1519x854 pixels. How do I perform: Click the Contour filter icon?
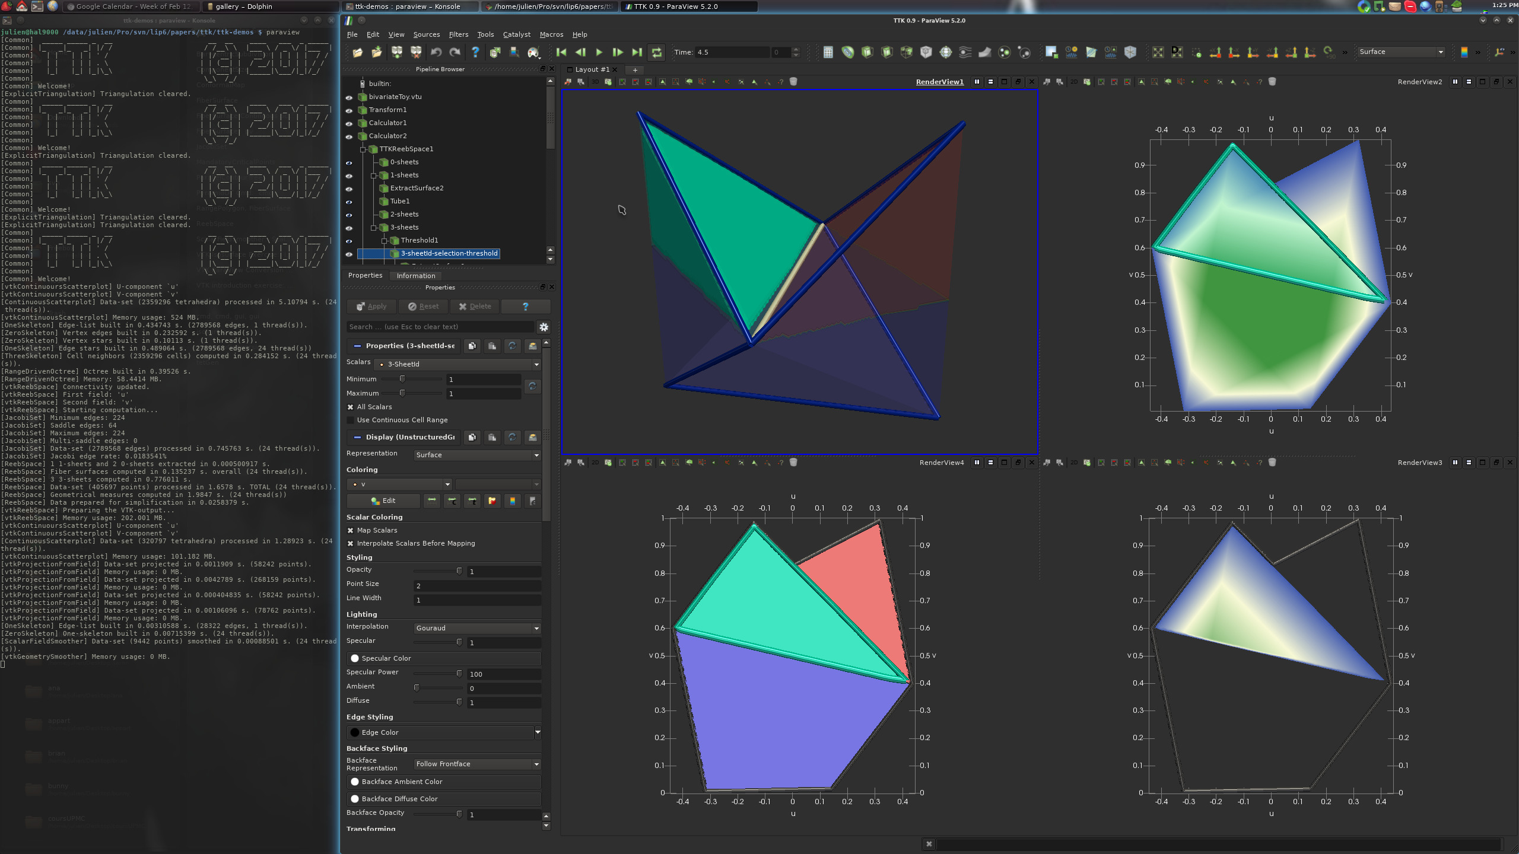point(847,52)
